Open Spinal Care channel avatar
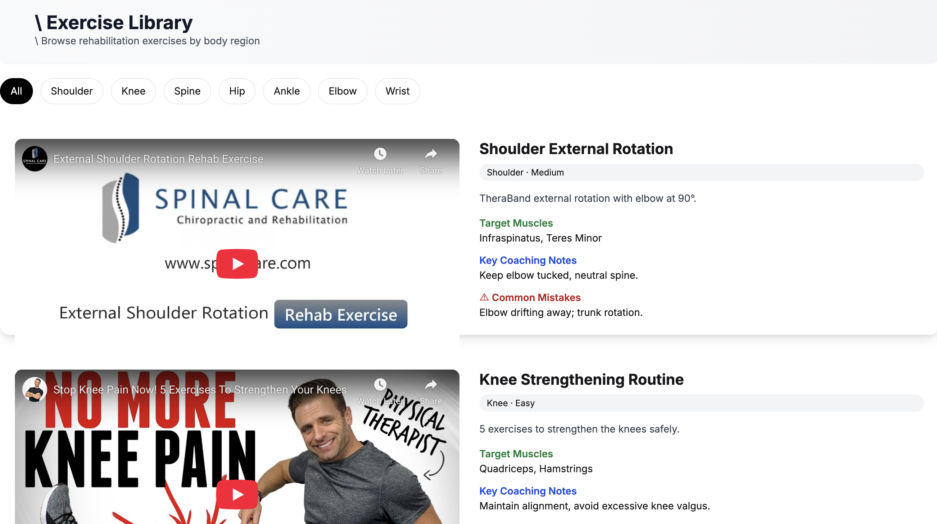This screenshot has width=937, height=524. tap(34, 159)
